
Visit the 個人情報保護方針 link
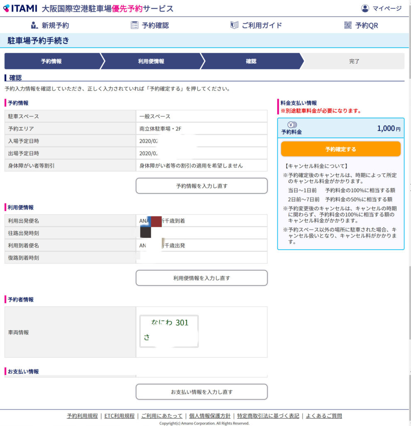210,416
